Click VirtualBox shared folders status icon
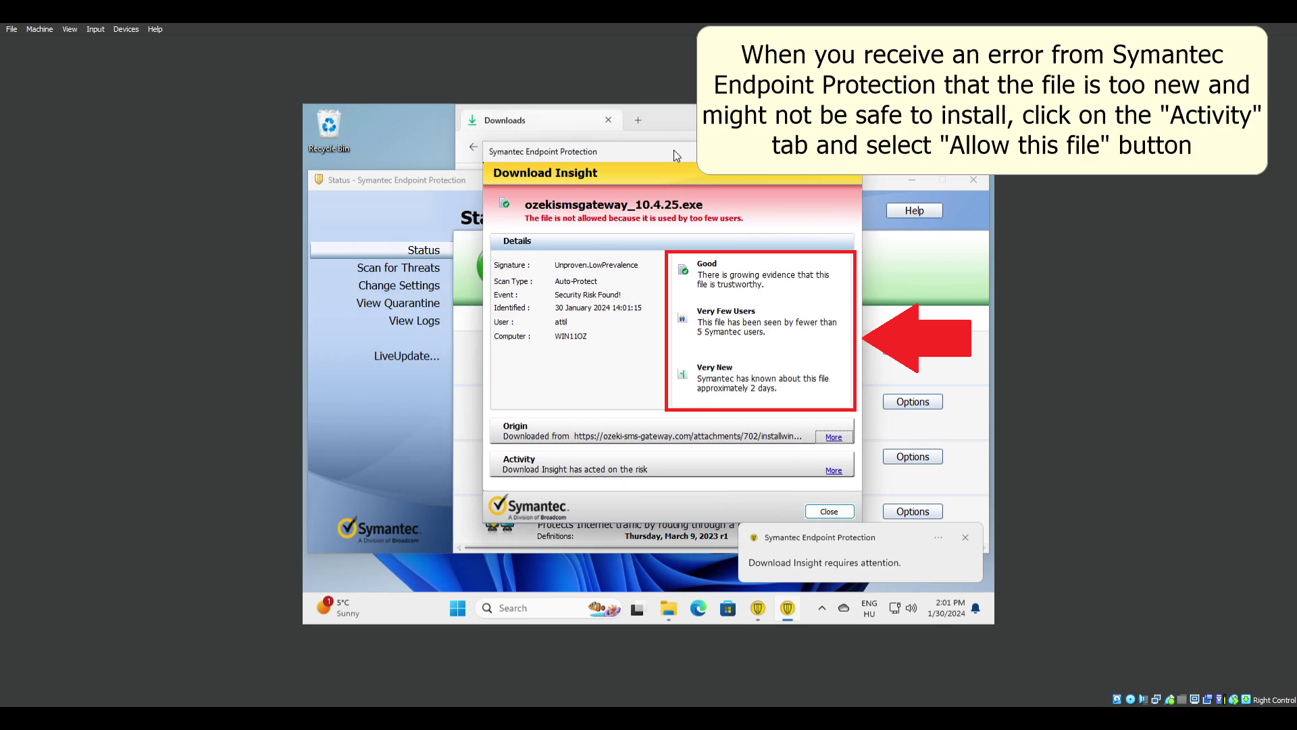Viewport: 1297px width, 730px height. tap(1181, 700)
